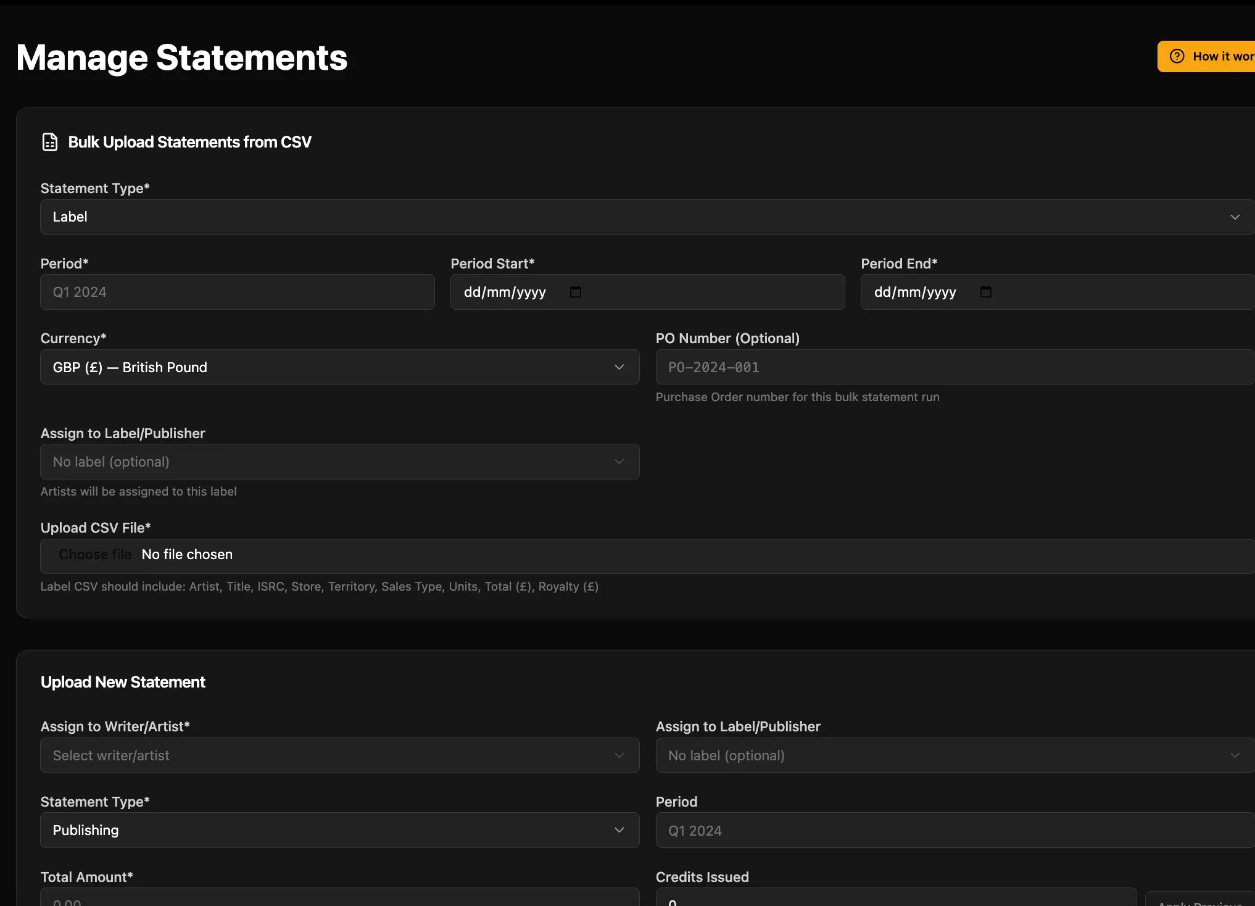Click the Period field with Q1 2024 placeholder in Bulk Upload
This screenshot has width=1255, height=906.
[x=238, y=292]
